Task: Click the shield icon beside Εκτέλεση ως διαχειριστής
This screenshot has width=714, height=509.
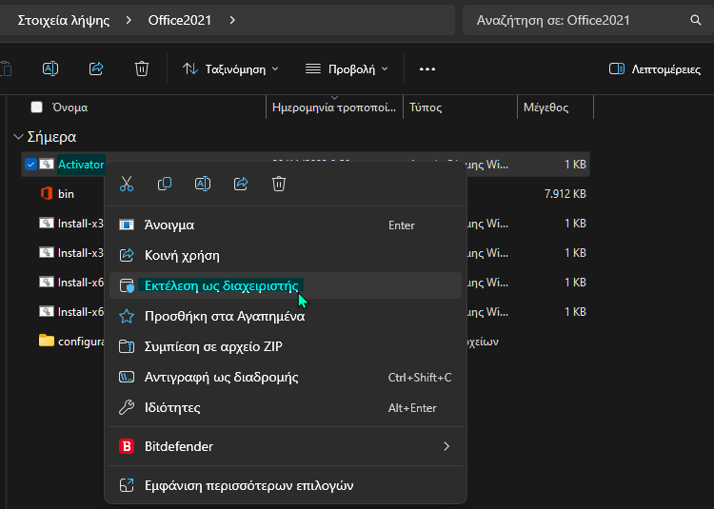Action: [127, 285]
